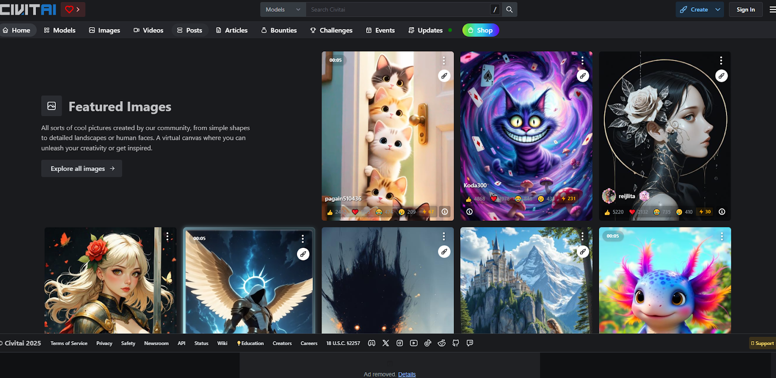Click the Shop button
The width and height of the screenshot is (776, 378).
(x=480, y=30)
